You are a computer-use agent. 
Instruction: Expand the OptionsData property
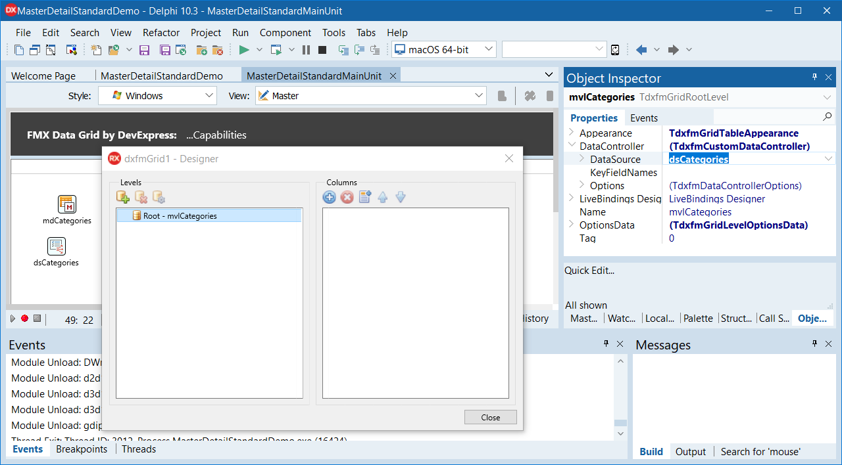click(572, 225)
